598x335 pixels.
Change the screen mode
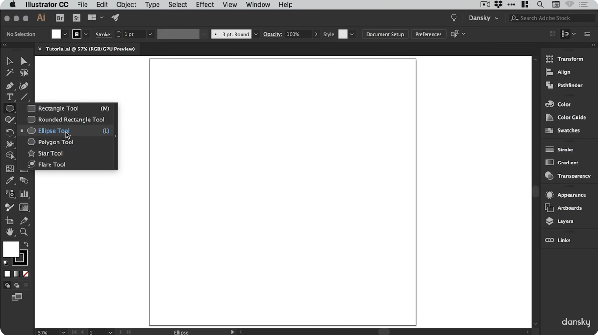click(x=17, y=297)
